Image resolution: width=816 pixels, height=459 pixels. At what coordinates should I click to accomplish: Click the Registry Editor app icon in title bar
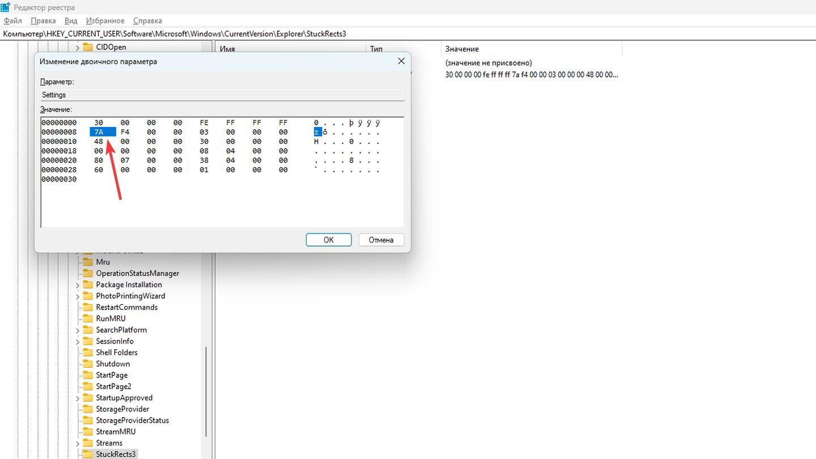[6, 7]
